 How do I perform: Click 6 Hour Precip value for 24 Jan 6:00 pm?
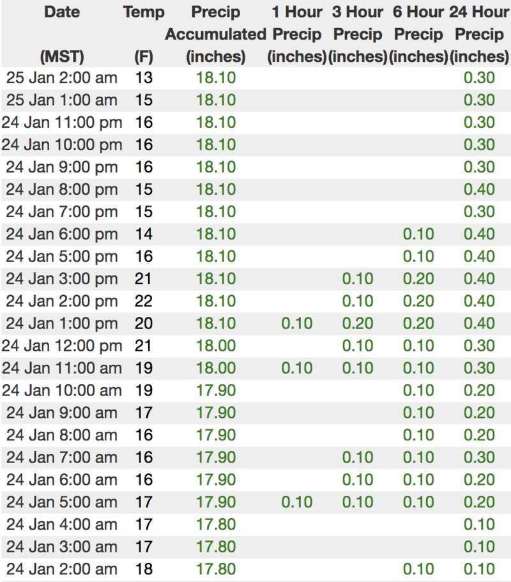point(418,234)
